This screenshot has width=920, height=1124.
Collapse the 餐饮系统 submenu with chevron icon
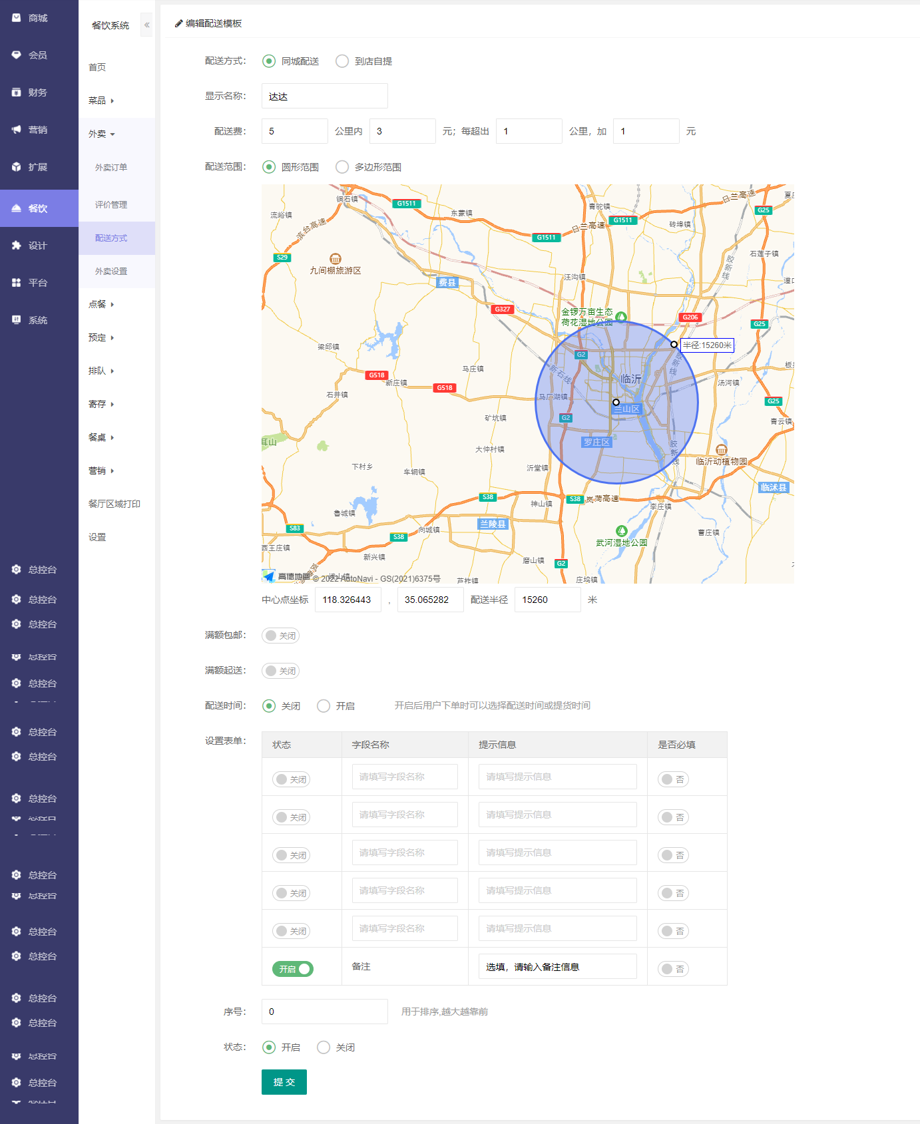pos(147,25)
